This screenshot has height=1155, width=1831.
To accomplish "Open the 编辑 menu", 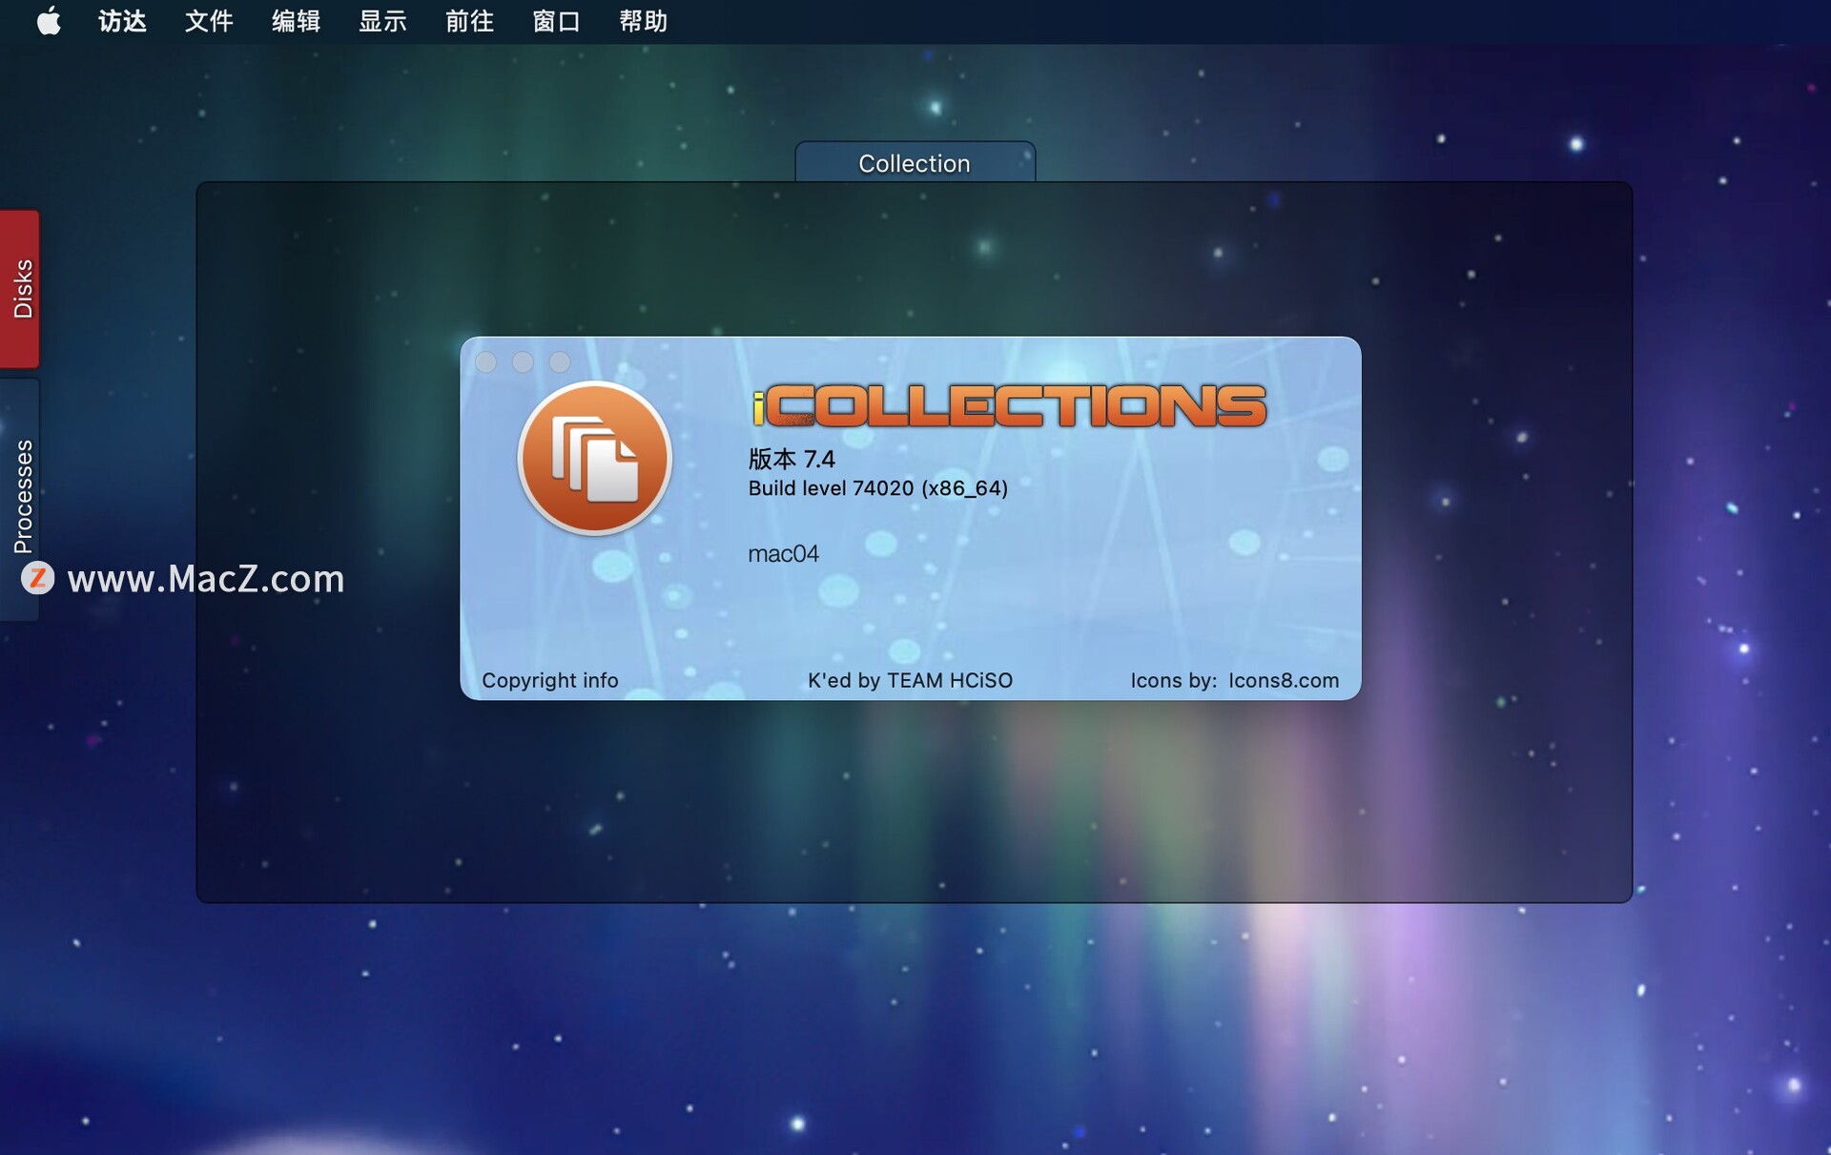I will click(x=296, y=21).
